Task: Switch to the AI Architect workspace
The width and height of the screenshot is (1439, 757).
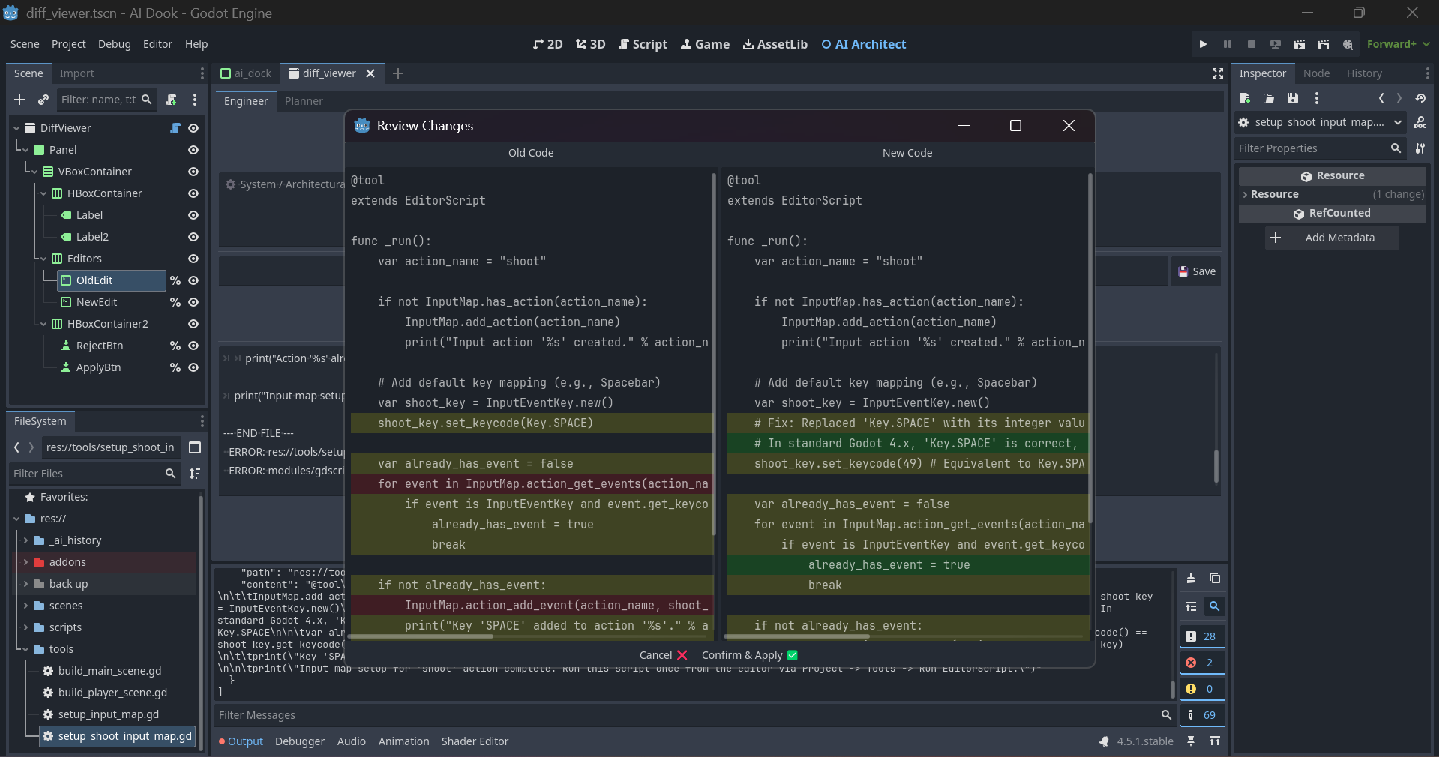Action: point(863,44)
